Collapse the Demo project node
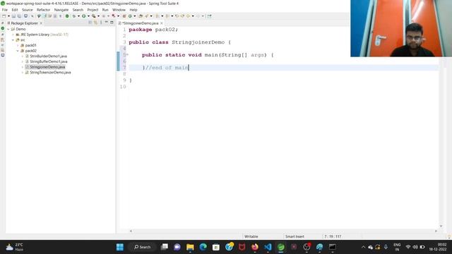The width and height of the screenshot is (452, 254). (8, 29)
